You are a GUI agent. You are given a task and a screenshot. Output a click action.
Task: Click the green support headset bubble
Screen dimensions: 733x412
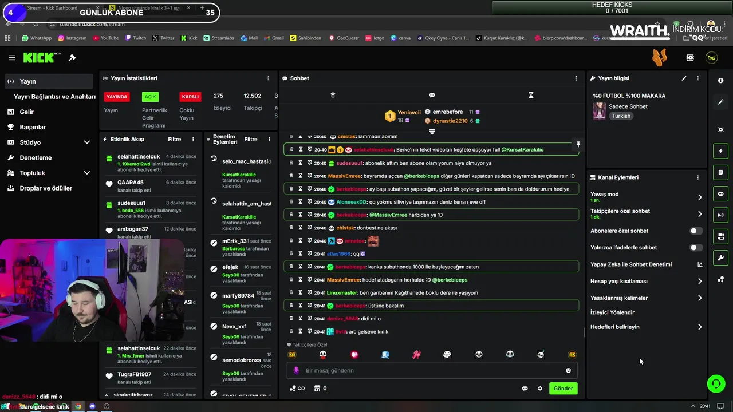tap(716, 383)
